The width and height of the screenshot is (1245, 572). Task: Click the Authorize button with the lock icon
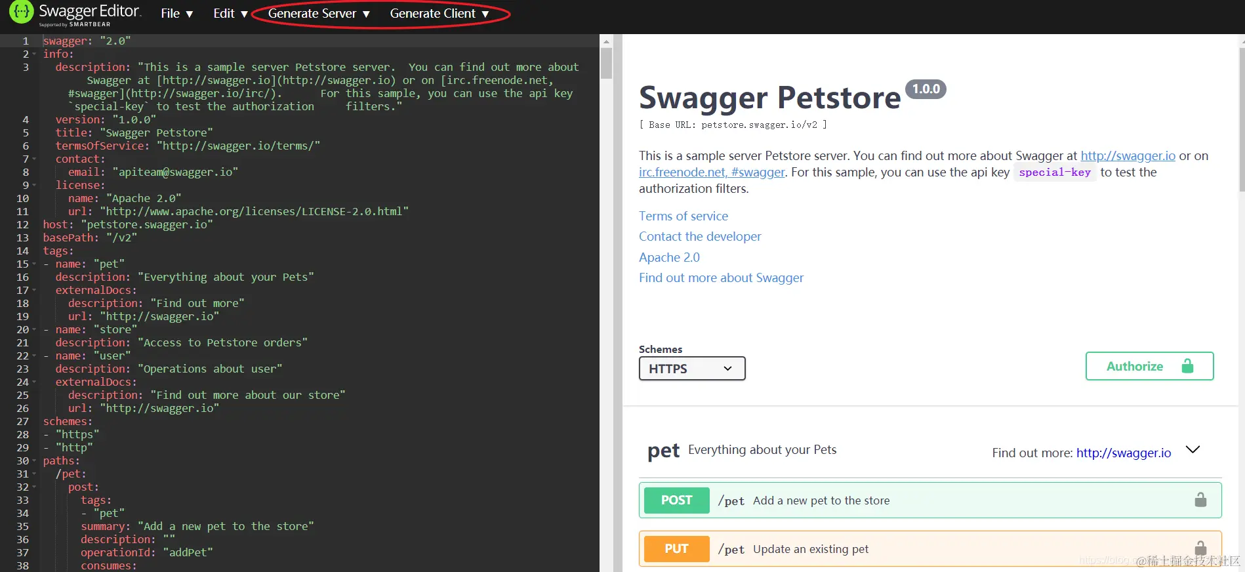coord(1149,366)
